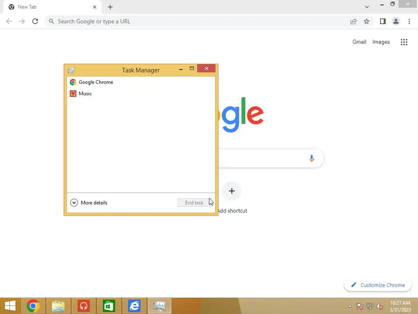This screenshot has height=314, width=418.
Task: Go forward in Chrome
Action: point(22,21)
